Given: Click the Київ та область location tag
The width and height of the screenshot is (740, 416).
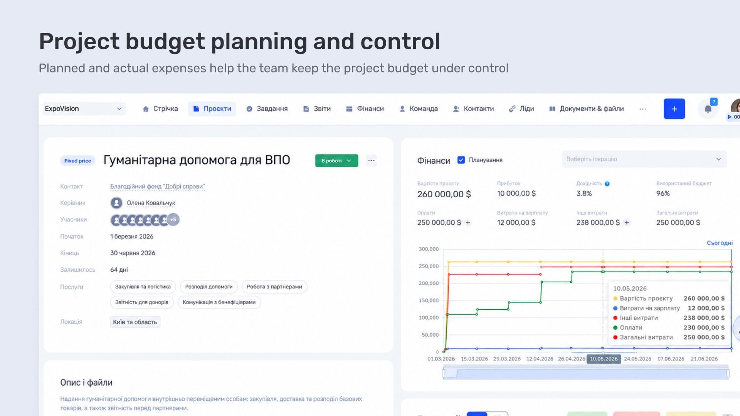Looking at the screenshot, I should 135,322.
